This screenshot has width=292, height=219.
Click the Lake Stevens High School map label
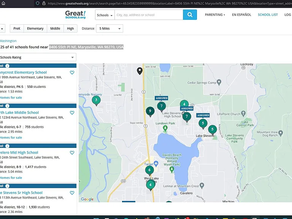point(171,115)
